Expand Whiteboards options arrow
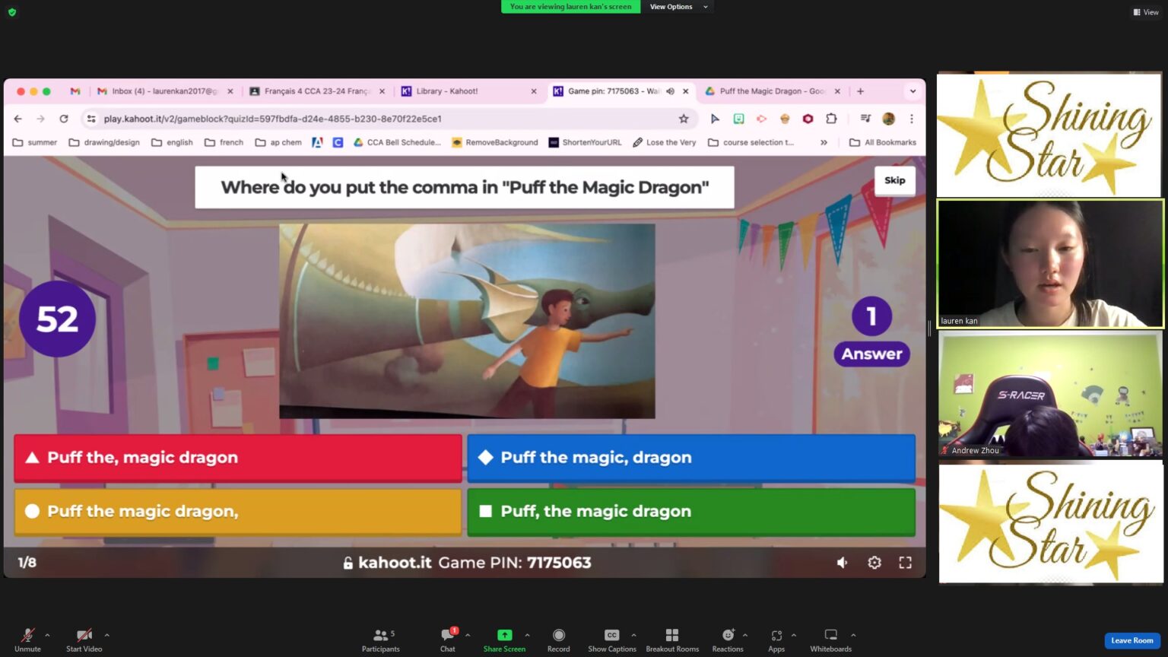Screen dimensions: 1168x657 point(853,635)
